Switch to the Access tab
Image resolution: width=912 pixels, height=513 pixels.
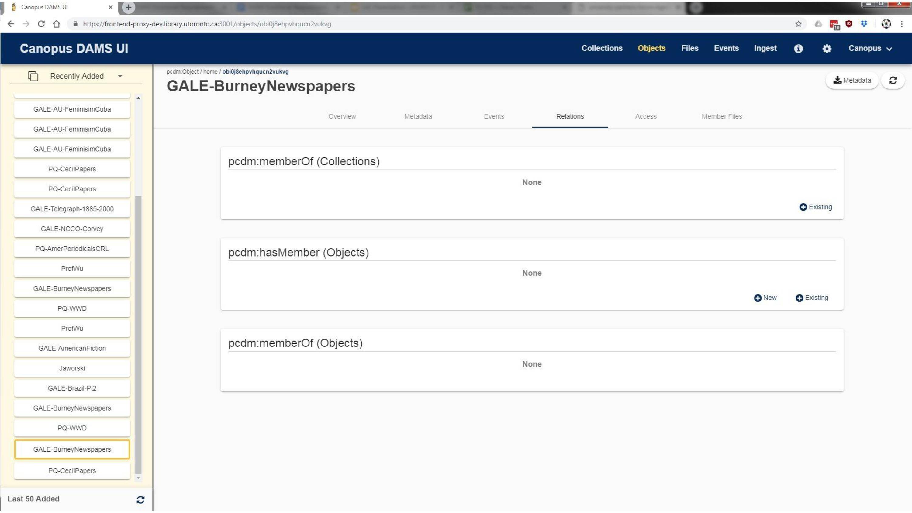[x=646, y=116]
